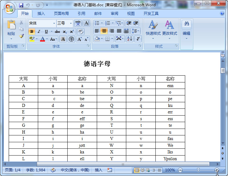Click the zoom slider handle
Image resolution: width=228 pixels, height=176 pixels.
[x=198, y=170]
